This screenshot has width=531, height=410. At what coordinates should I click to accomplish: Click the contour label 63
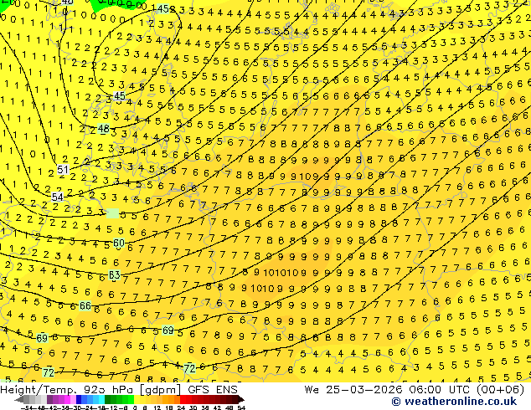point(115,274)
